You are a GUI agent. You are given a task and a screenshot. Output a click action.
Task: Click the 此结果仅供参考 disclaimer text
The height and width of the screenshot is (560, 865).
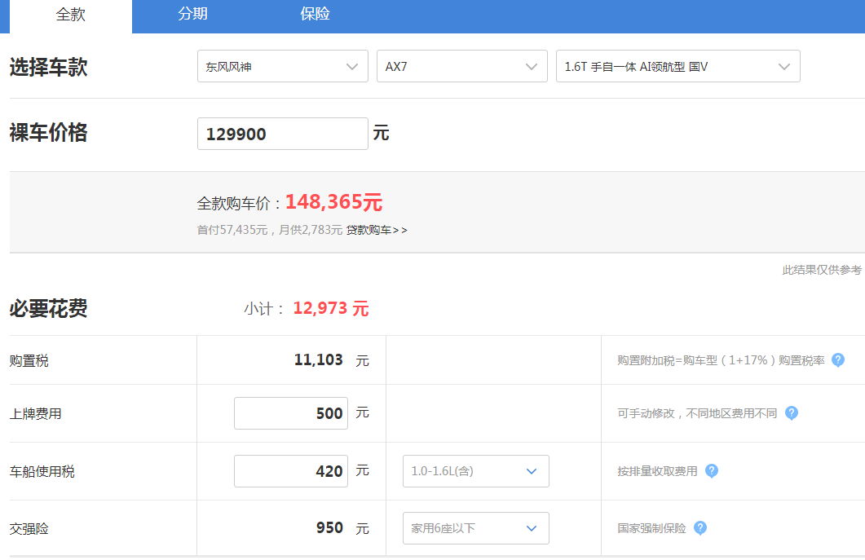tap(822, 270)
